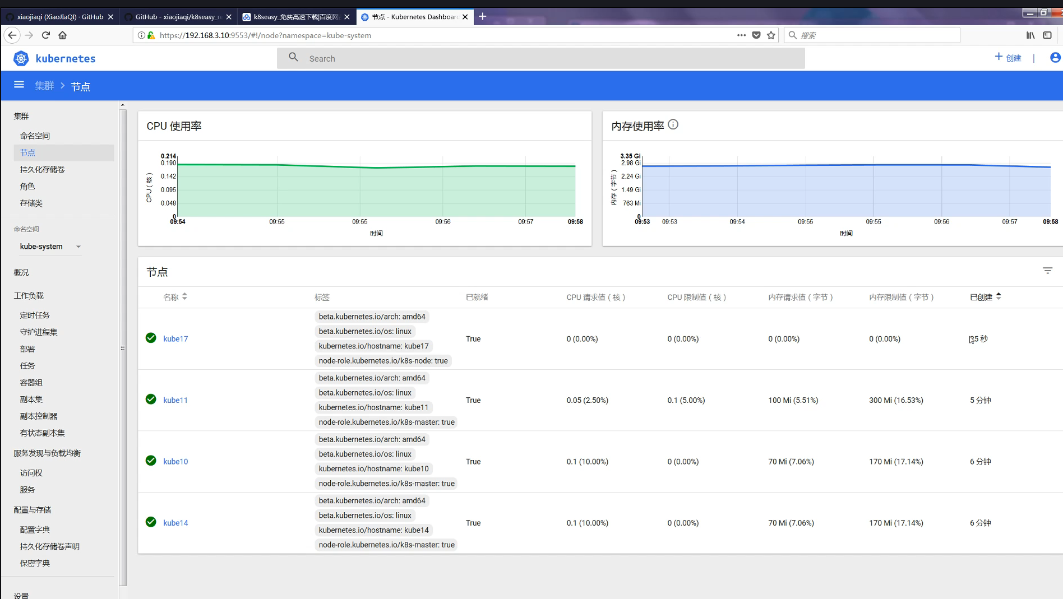Toggle the browser sidebar icon
This screenshot has height=599, width=1063.
(1047, 35)
